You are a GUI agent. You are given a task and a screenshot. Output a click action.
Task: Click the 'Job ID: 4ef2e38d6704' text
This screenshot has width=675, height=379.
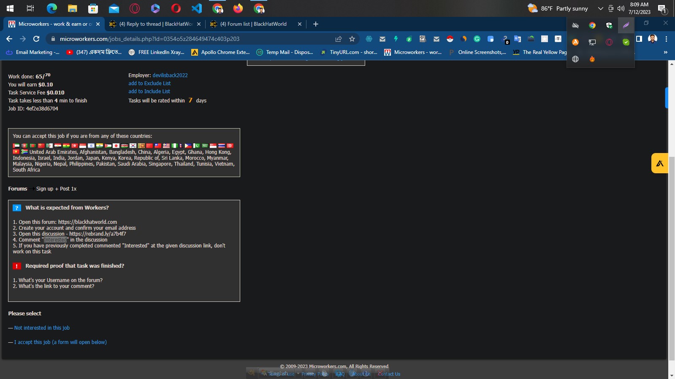tap(33, 109)
